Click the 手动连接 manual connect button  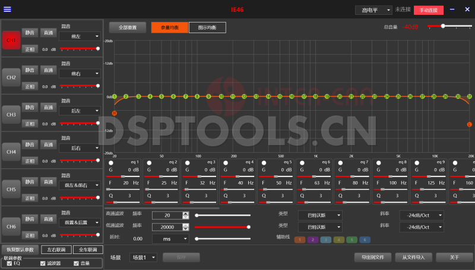428,10
